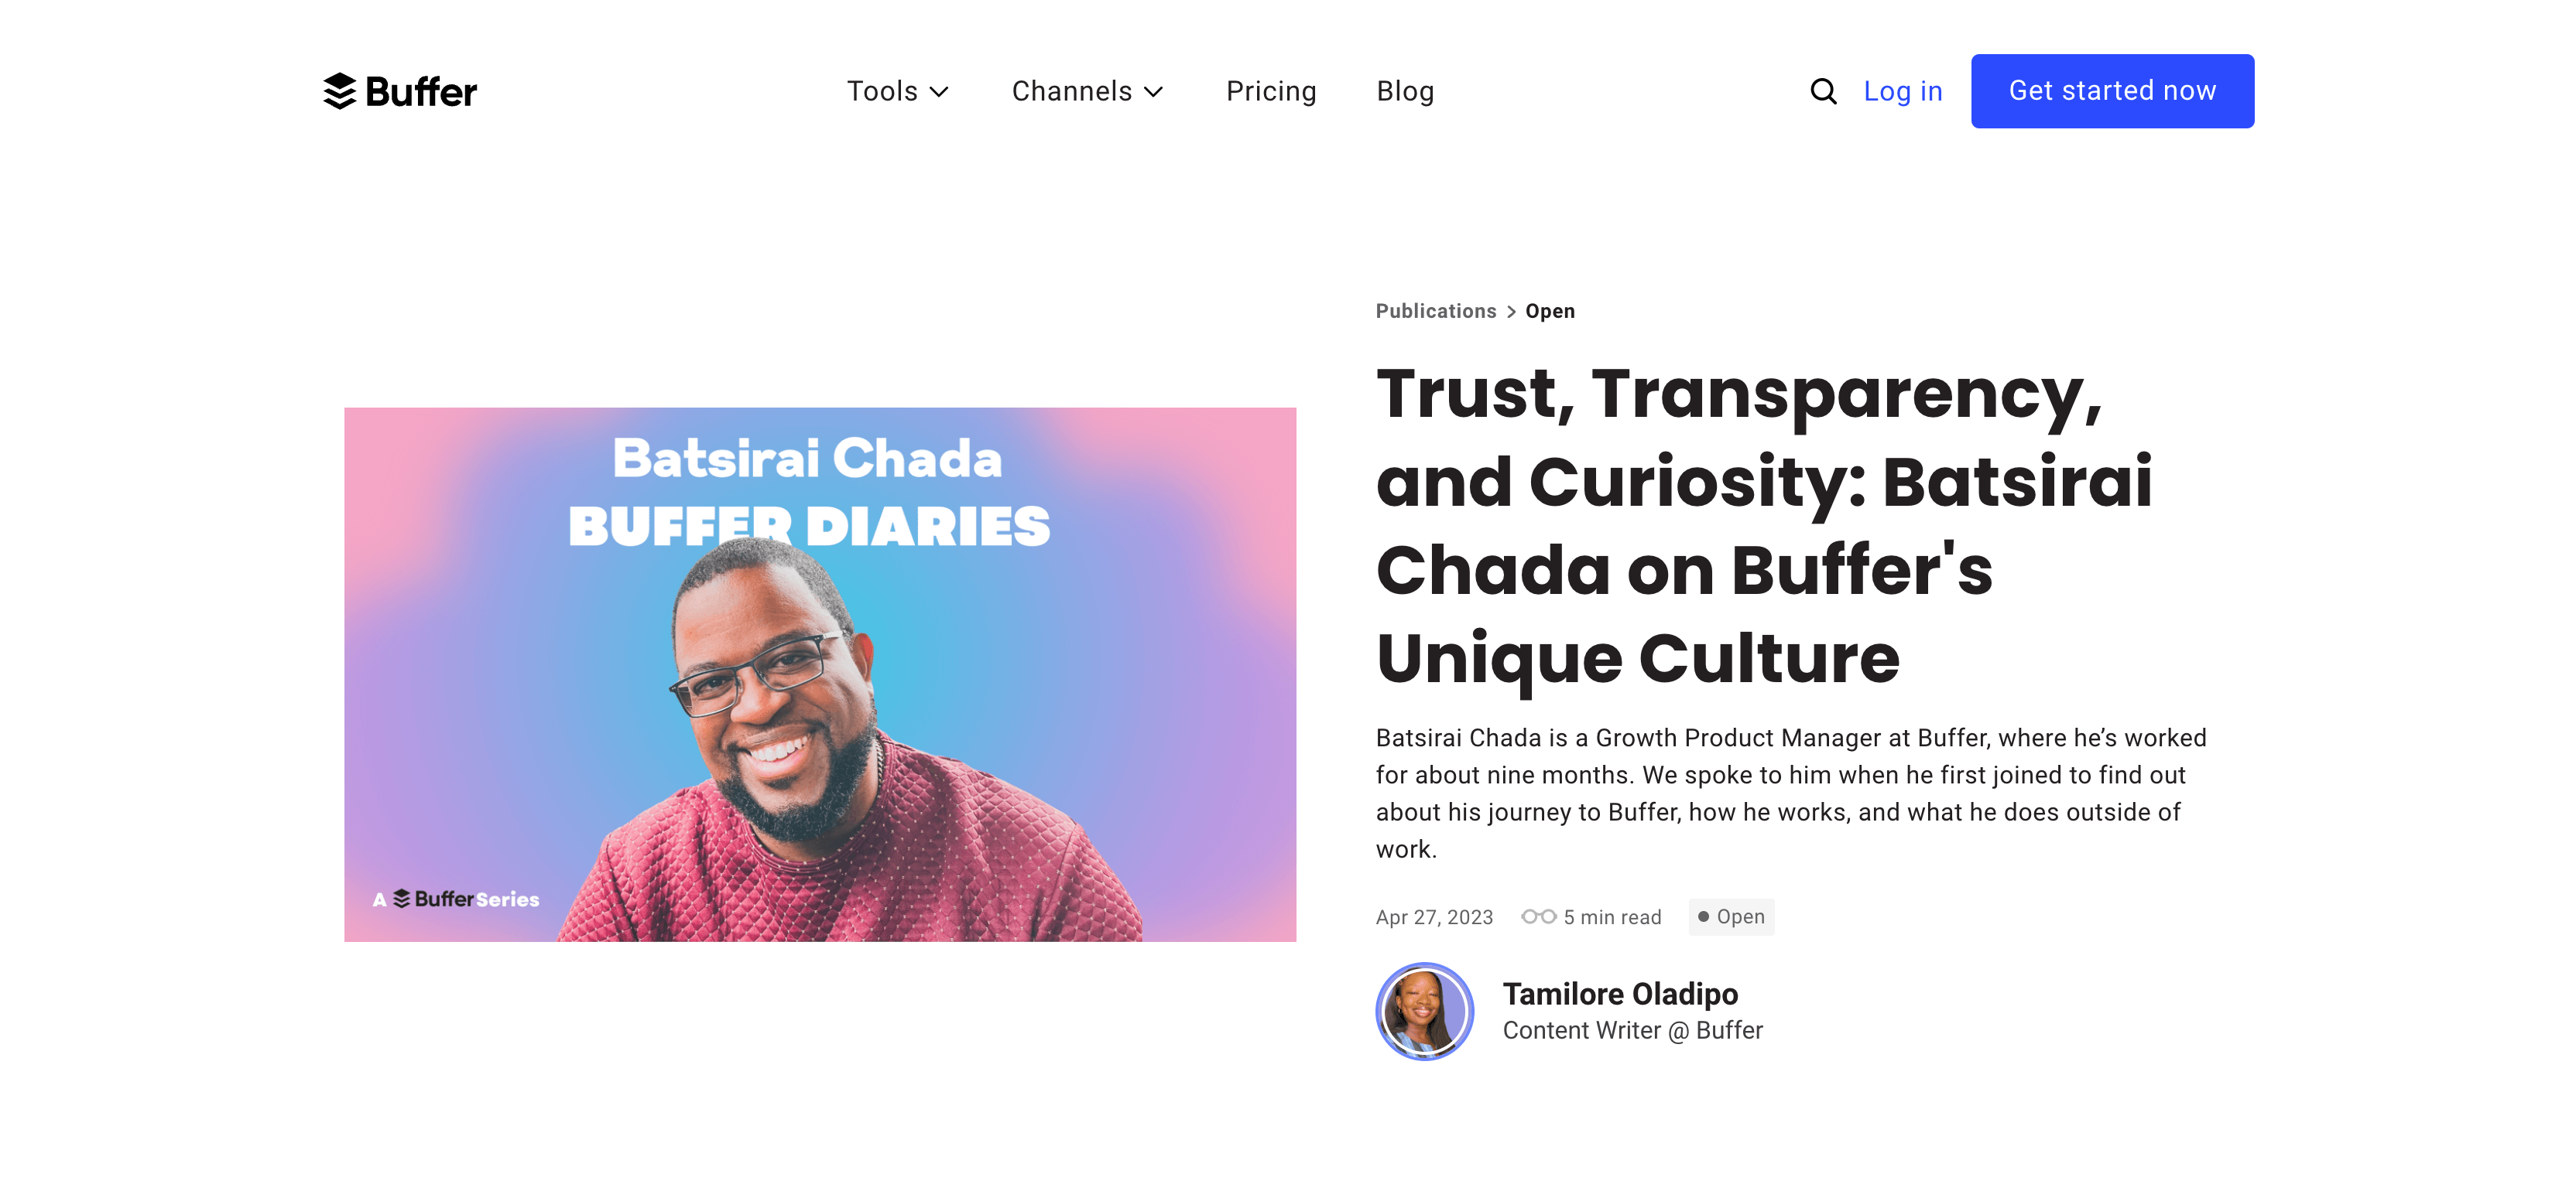Click the Open breadcrumb label

point(1551,310)
